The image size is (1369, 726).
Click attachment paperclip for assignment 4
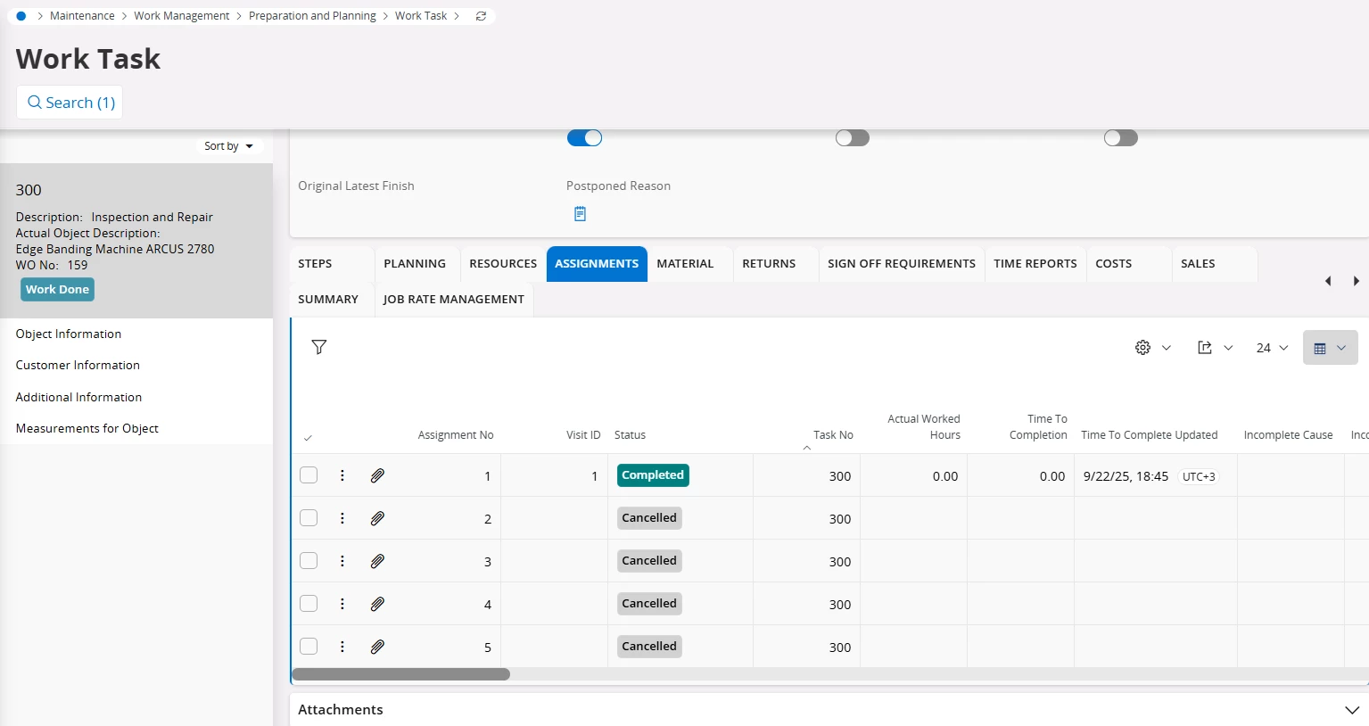click(x=377, y=604)
